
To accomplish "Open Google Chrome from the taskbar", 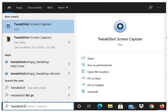I will [151, 106].
